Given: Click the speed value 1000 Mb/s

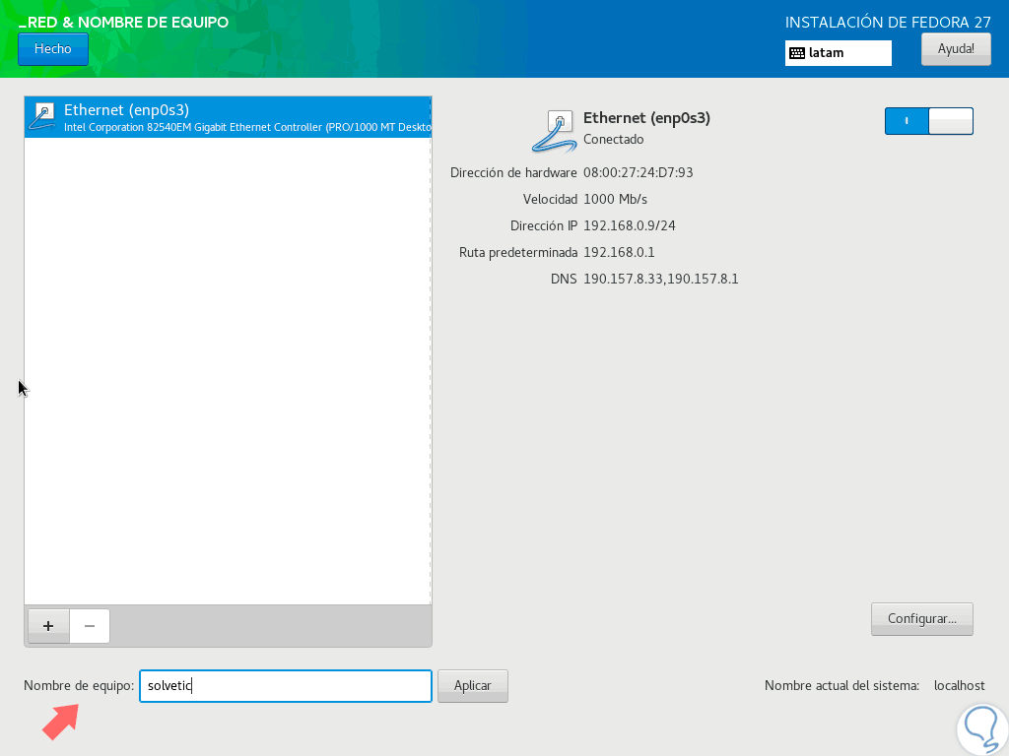Looking at the screenshot, I should [615, 199].
